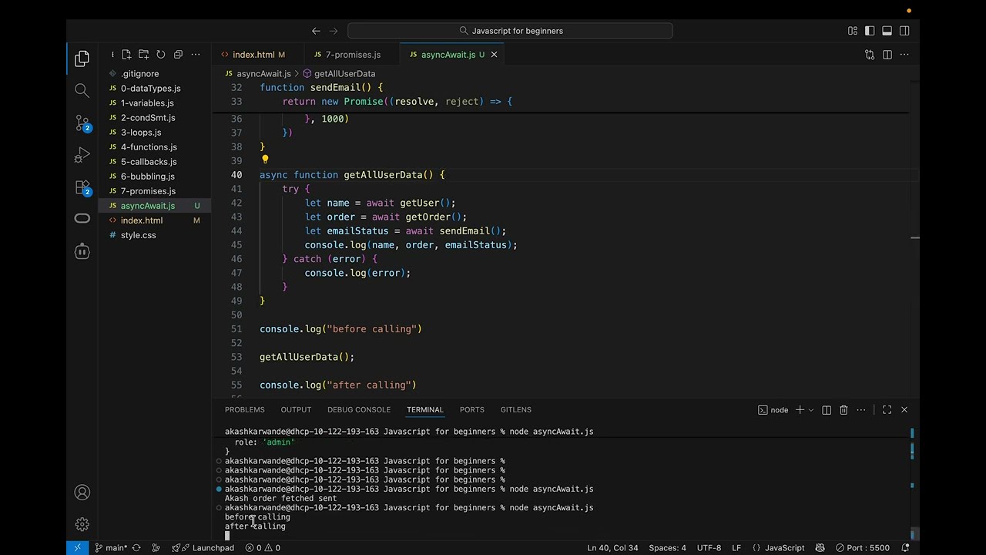Open 4-functions.js in the explorer
Image resolution: width=986 pixels, height=555 pixels.
point(154,147)
